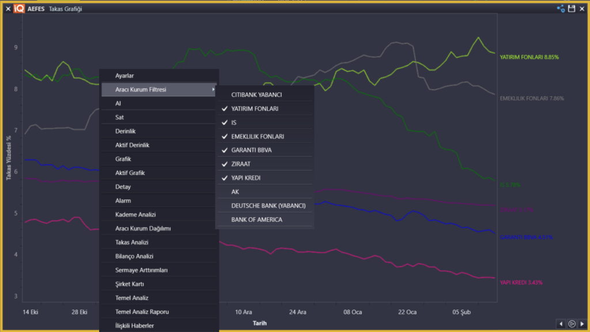Choose Derinlik in the context menu
The height and width of the screenshot is (332, 590).
click(x=125, y=131)
